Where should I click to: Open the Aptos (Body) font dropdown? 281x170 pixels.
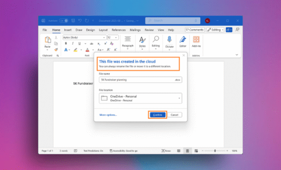pyautogui.click(x=84, y=38)
